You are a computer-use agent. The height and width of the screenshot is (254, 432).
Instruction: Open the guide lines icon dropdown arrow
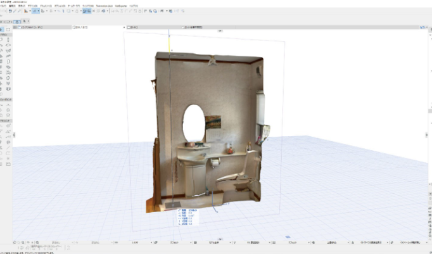(30, 11)
